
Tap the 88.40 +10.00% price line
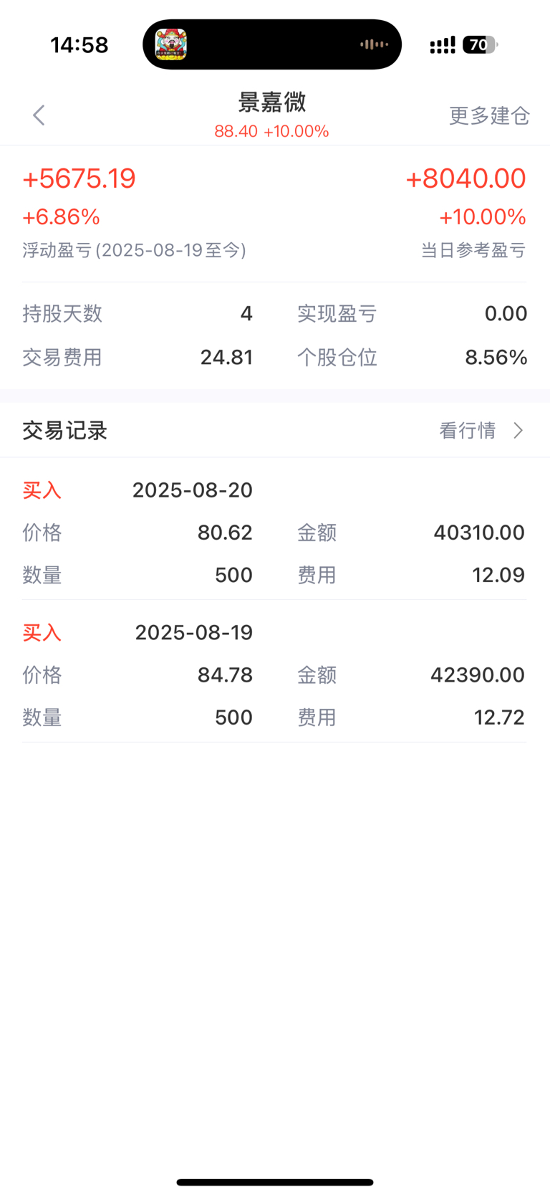(271, 131)
